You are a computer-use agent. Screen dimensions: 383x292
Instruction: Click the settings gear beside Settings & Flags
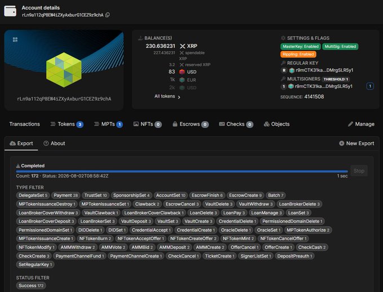click(283, 38)
